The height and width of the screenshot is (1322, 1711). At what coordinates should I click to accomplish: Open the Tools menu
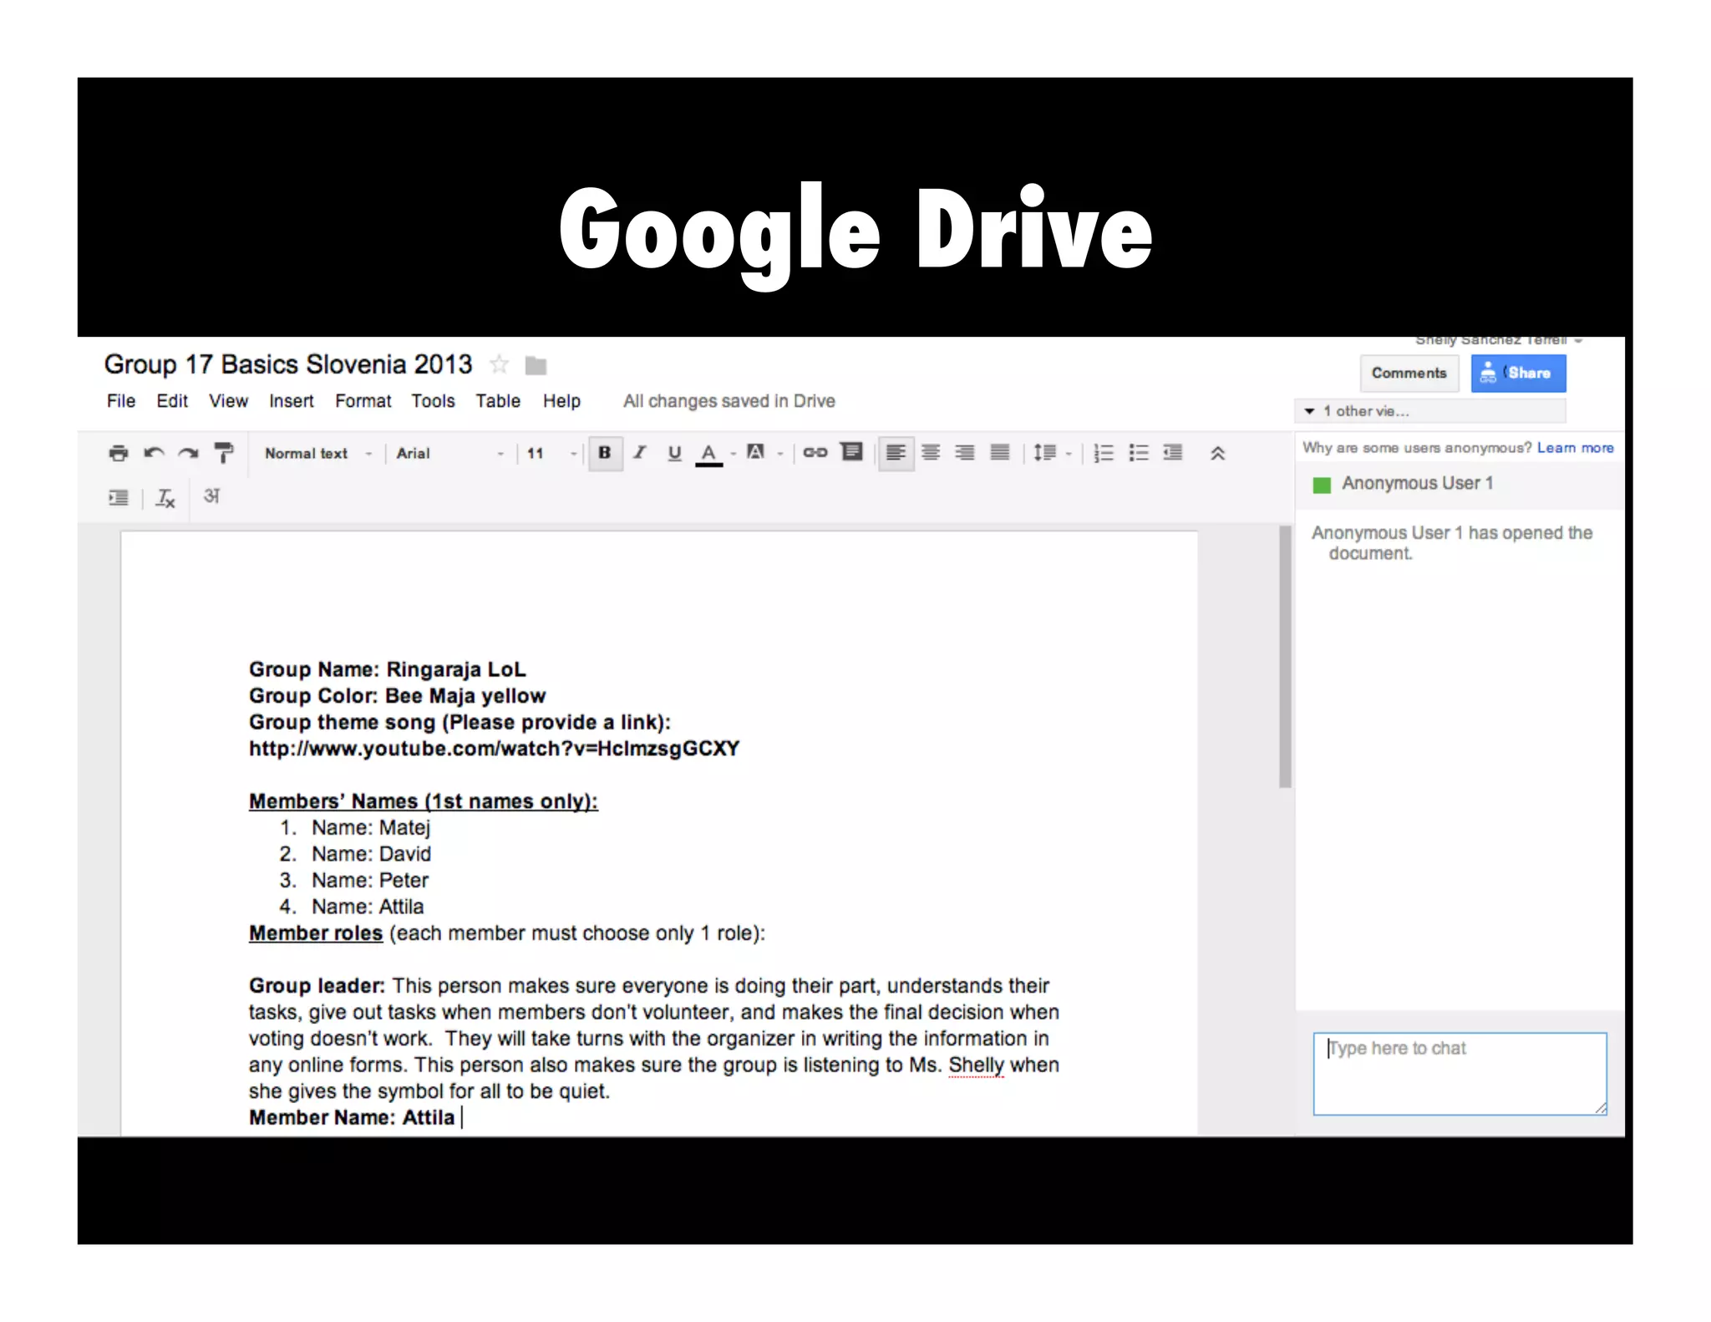[434, 401]
